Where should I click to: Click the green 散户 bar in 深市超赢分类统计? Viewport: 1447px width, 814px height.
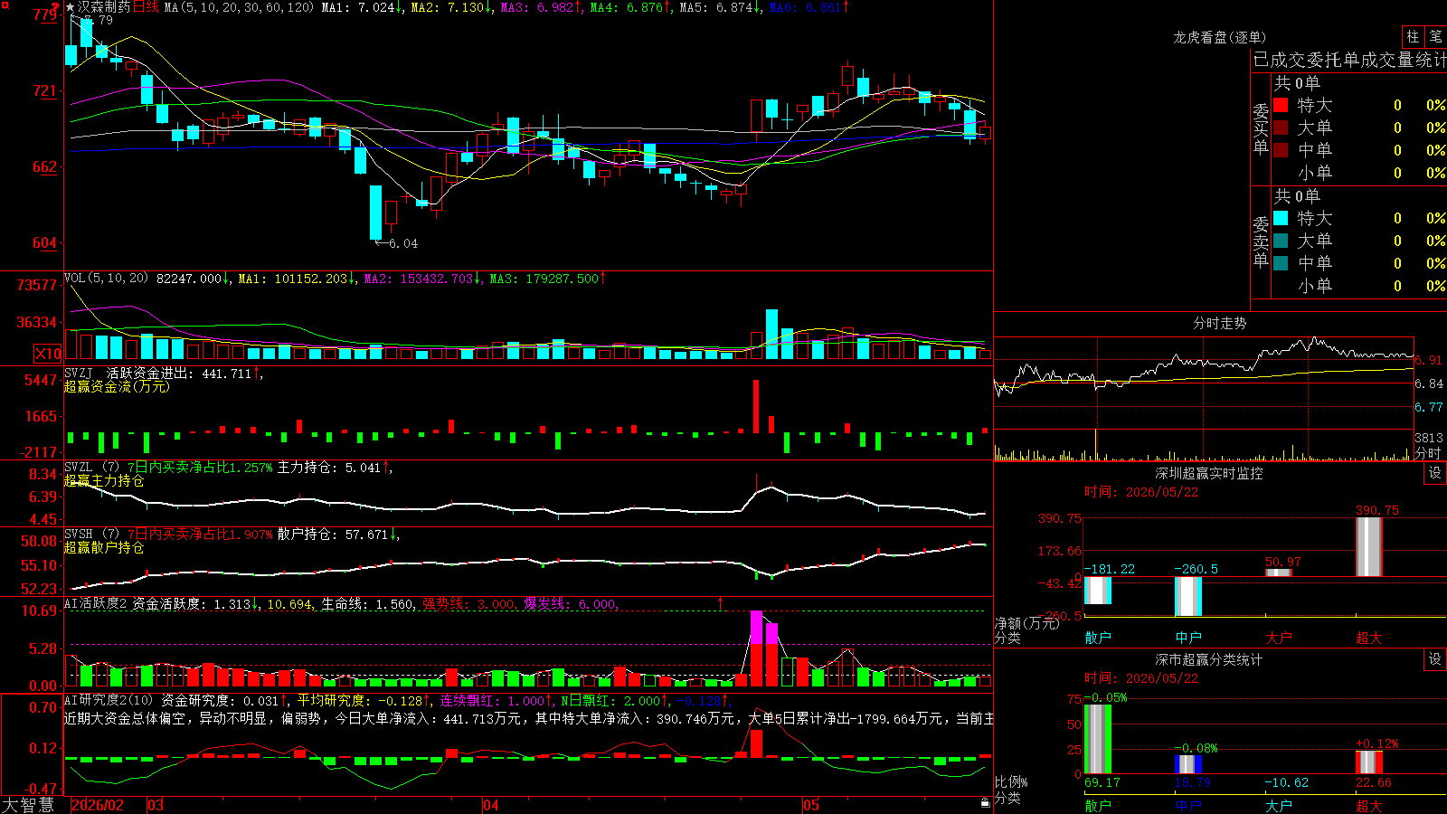pos(1098,739)
